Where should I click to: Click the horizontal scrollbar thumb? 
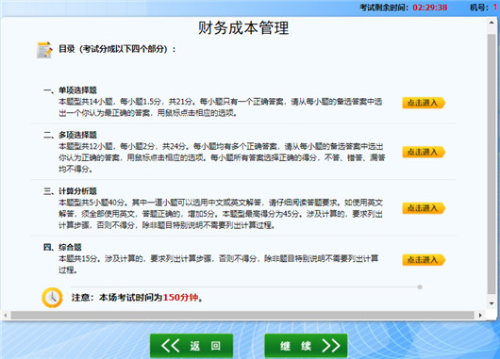(242, 316)
